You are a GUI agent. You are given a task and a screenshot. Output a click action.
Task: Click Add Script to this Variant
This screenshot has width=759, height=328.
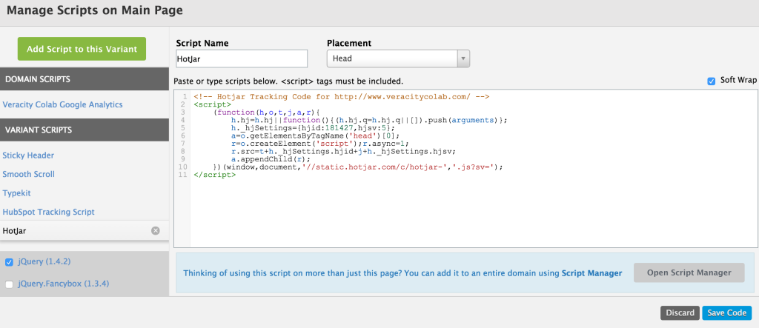tap(82, 49)
